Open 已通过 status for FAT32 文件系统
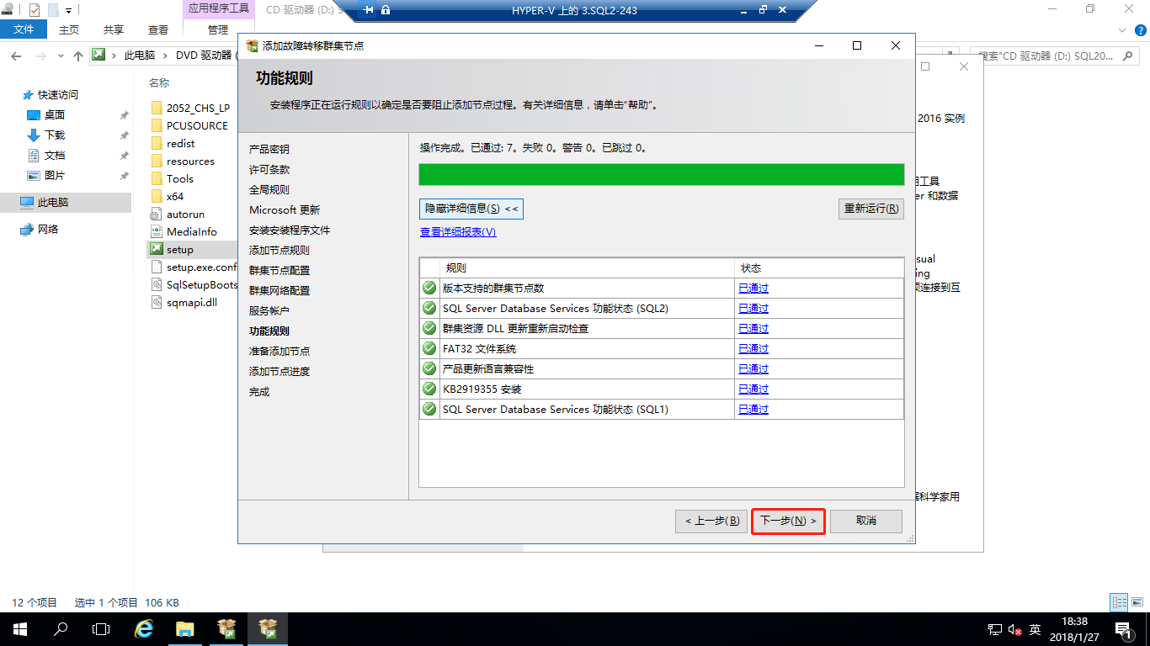Screen dimensions: 1150x646 [753, 349]
